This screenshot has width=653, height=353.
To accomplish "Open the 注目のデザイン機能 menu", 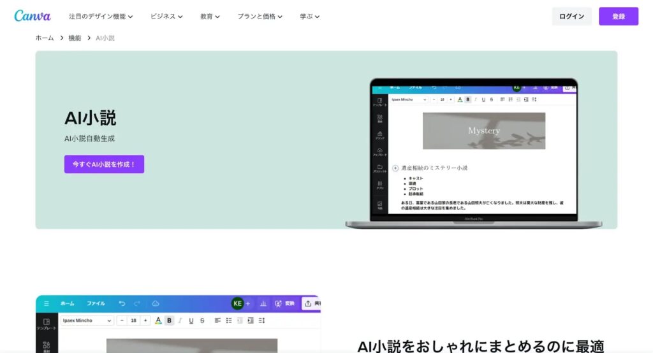I will [101, 16].
